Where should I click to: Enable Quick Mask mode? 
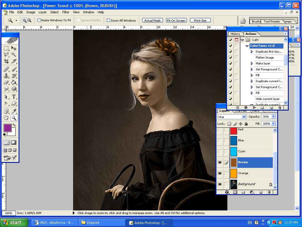(14, 142)
